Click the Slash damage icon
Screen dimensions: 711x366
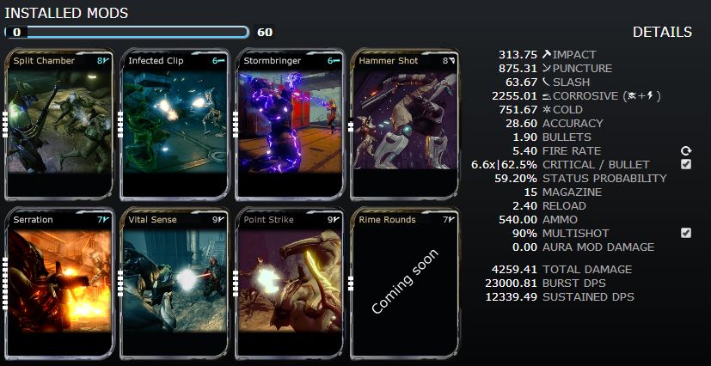(547, 82)
